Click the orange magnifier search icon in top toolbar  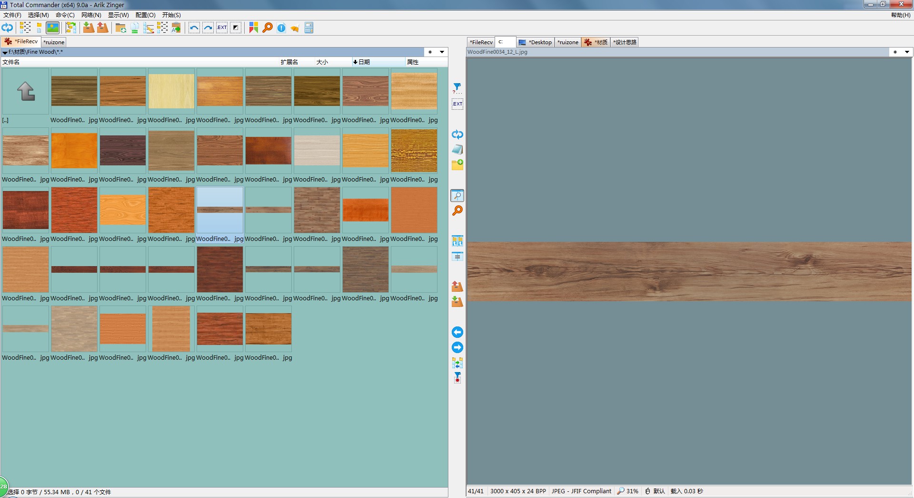(x=268, y=28)
